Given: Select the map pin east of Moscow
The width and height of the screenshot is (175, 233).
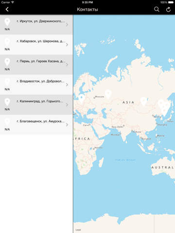Looking at the screenshot, I should [x=108, y=94].
